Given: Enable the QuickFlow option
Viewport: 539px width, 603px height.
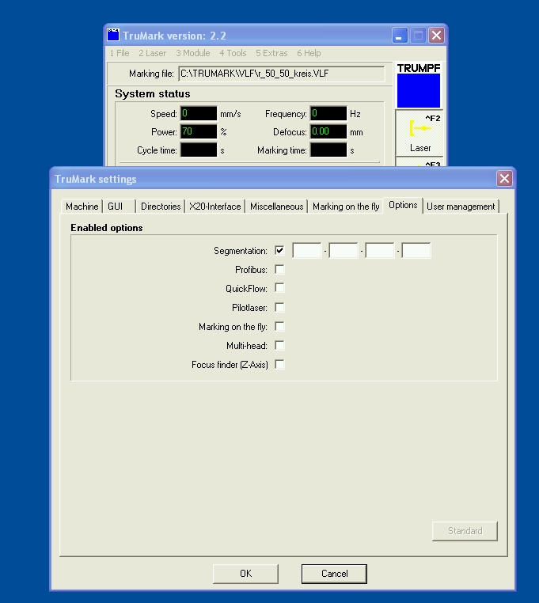Looking at the screenshot, I should [279, 288].
